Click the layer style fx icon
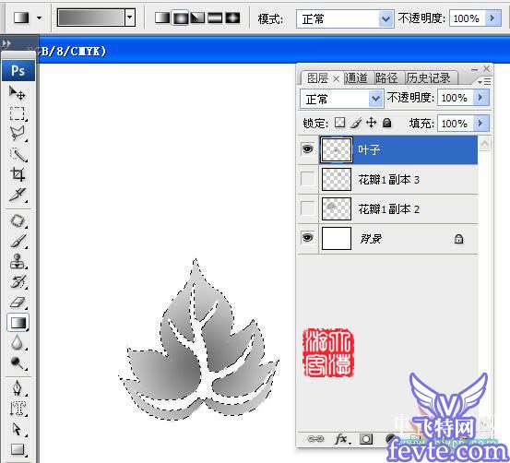The image size is (510, 463). tap(342, 439)
